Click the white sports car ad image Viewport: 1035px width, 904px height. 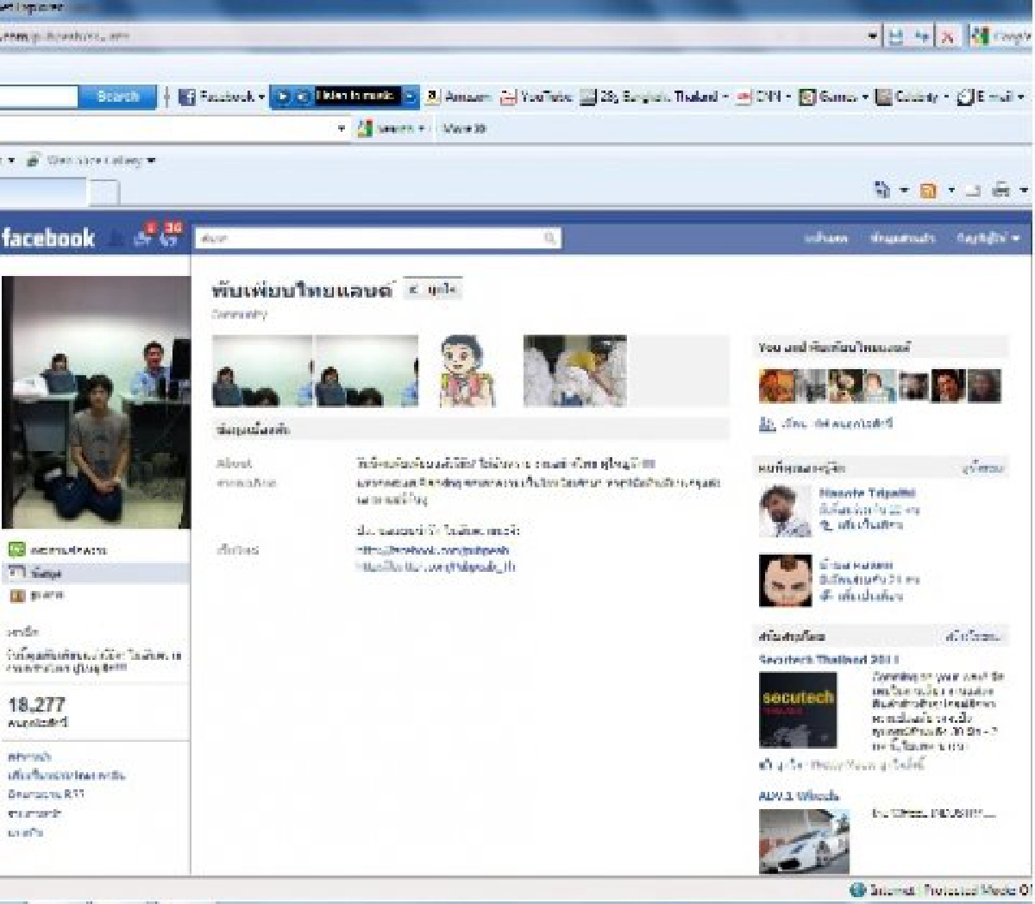[x=804, y=841]
